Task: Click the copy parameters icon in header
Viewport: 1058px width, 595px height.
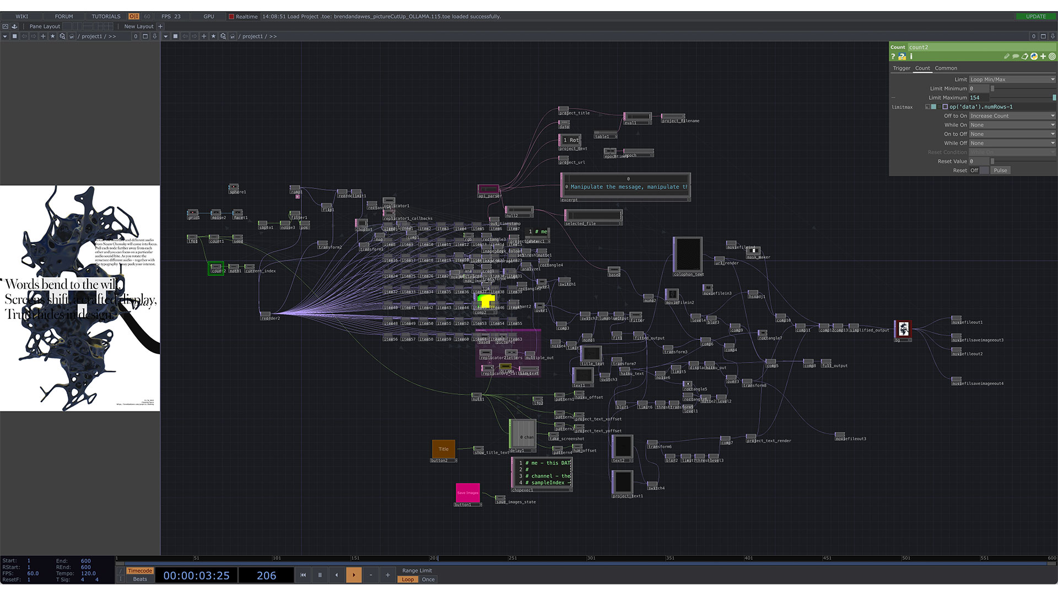Action: click(1025, 56)
